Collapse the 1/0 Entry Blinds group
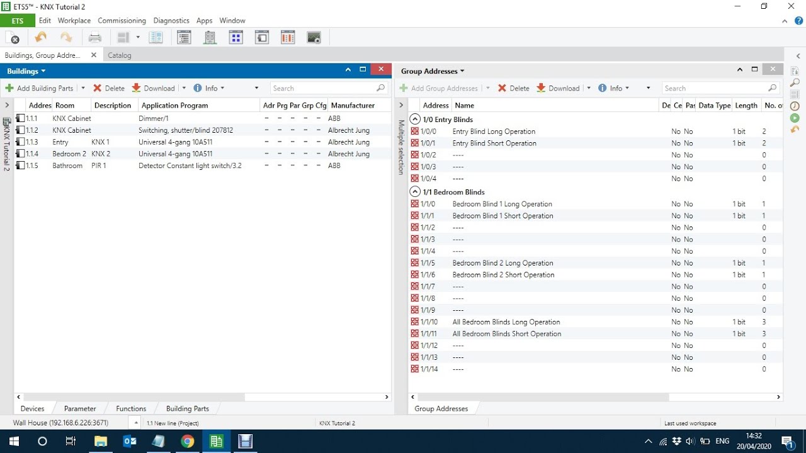The width and height of the screenshot is (806, 453). (415, 119)
